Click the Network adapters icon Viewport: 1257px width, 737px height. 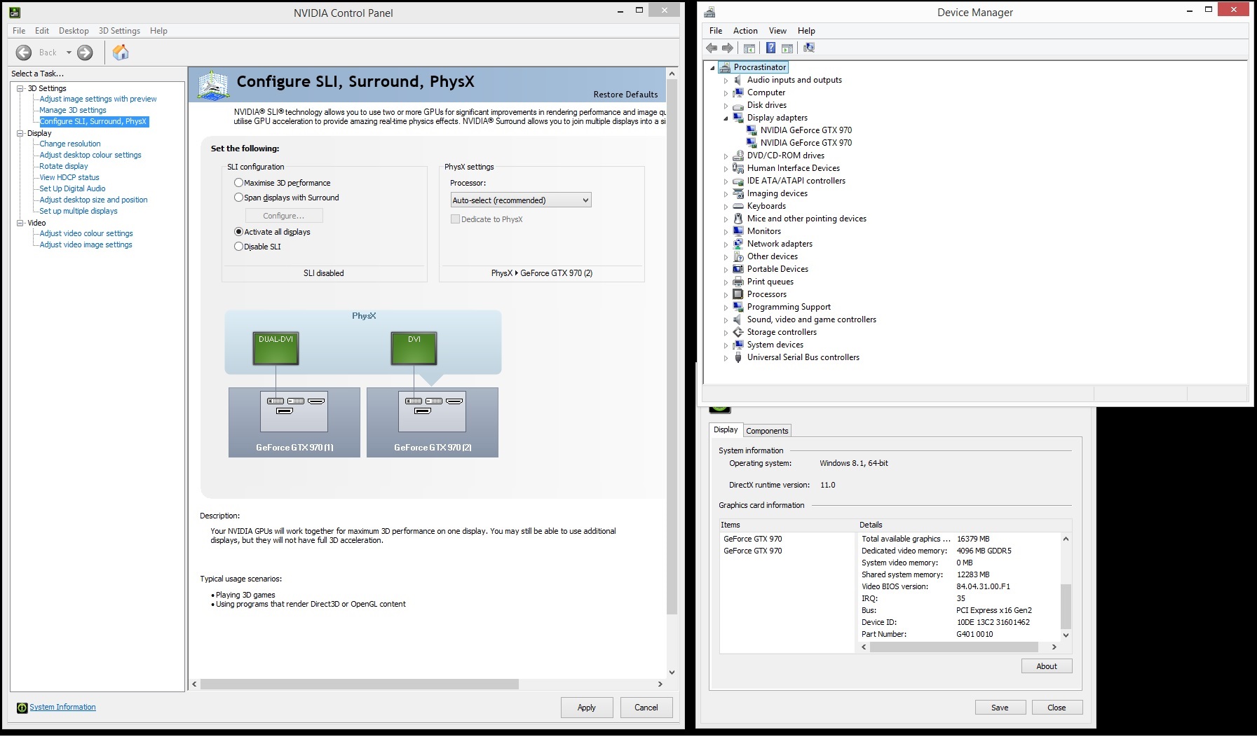point(738,244)
